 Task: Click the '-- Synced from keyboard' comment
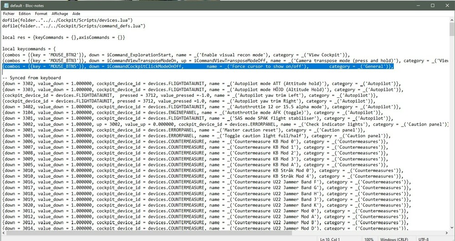pos(32,78)
